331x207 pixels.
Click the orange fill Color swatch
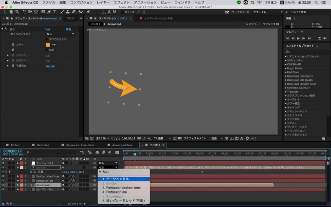48,44
